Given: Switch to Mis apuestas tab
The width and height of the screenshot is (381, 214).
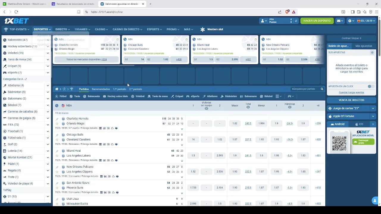Looking at the screenshot, I should coord(364,46).
